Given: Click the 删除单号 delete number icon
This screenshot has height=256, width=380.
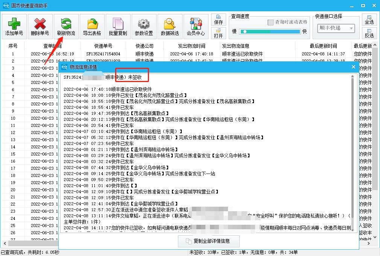Looking at the screenshot, I should 40,26.
